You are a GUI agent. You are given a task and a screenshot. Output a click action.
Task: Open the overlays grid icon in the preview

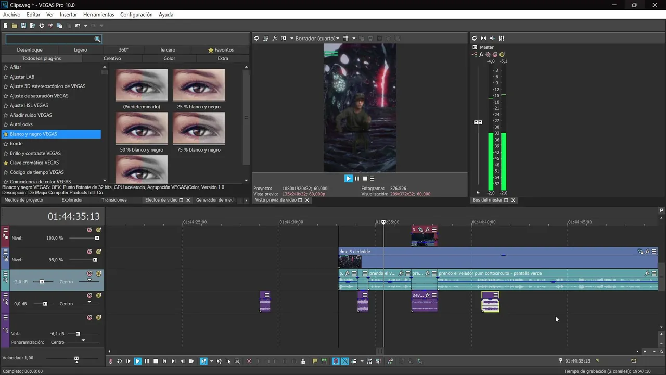point(345,39)
